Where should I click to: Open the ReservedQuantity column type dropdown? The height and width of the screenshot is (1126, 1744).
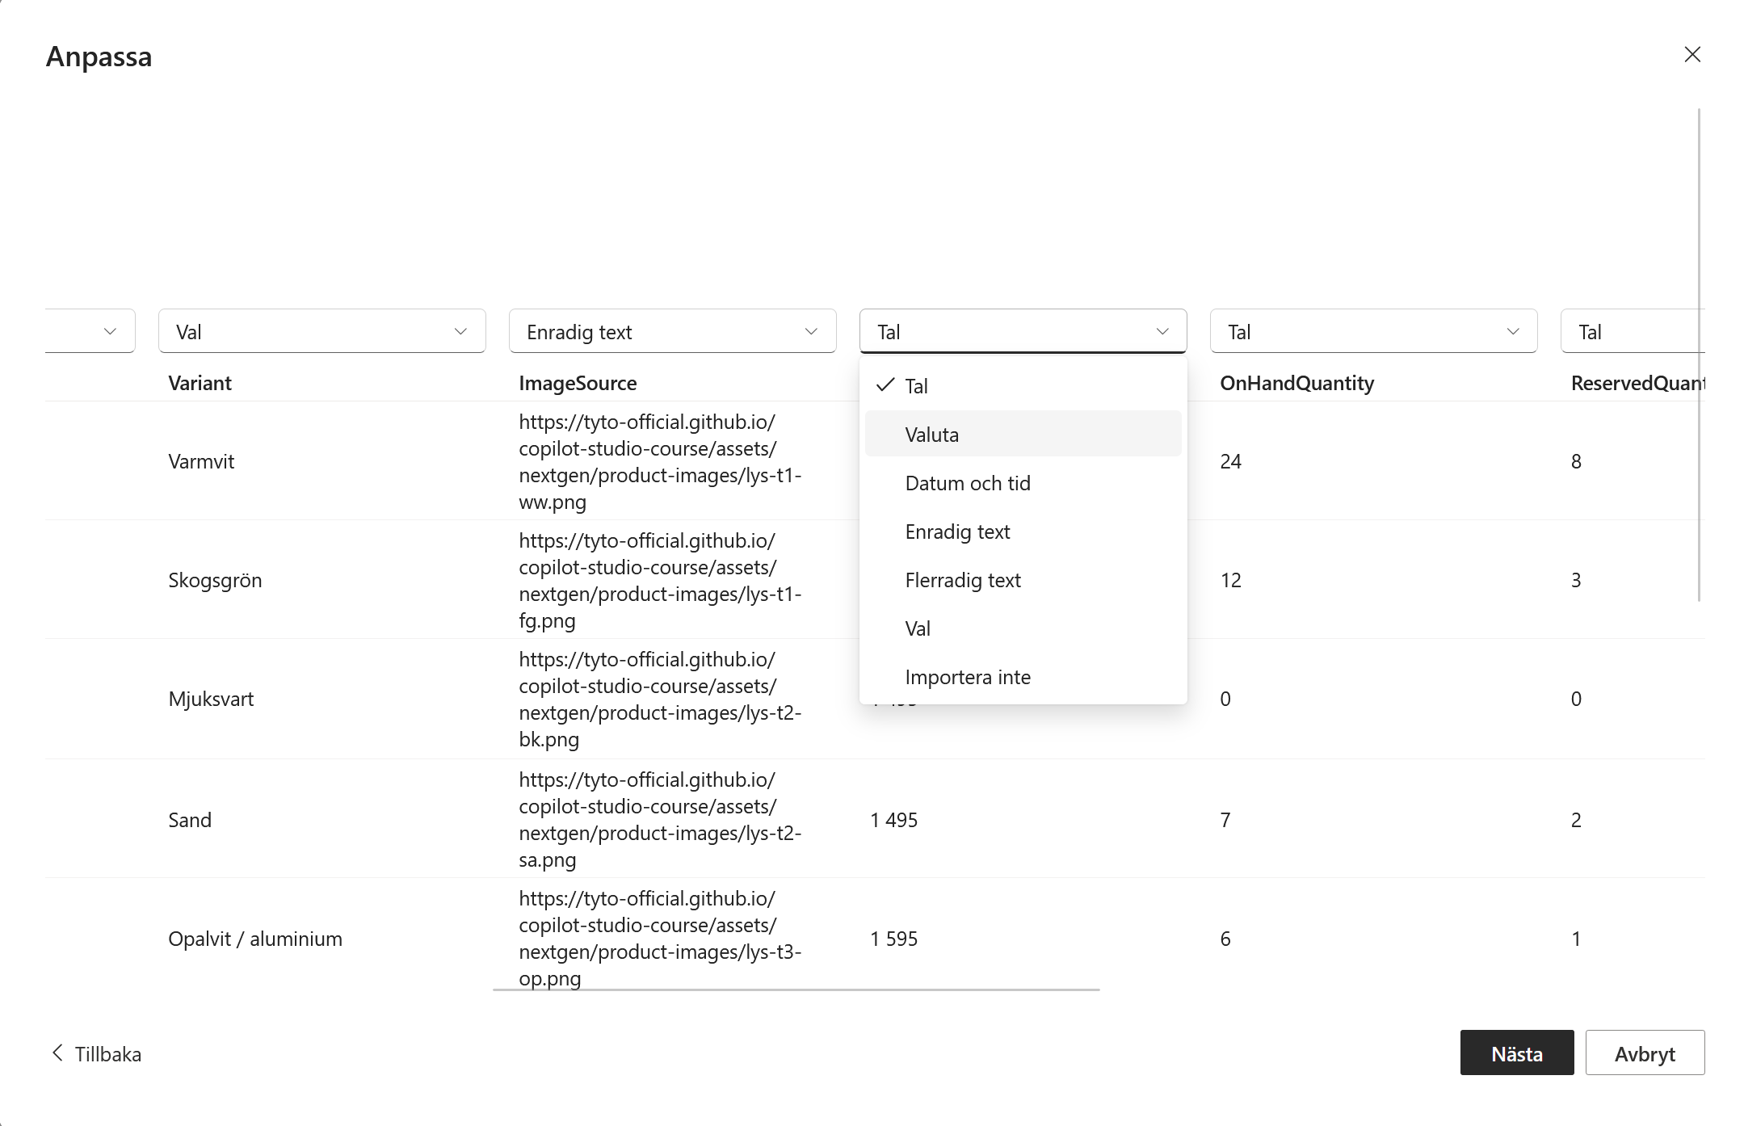coord(1633,331)
